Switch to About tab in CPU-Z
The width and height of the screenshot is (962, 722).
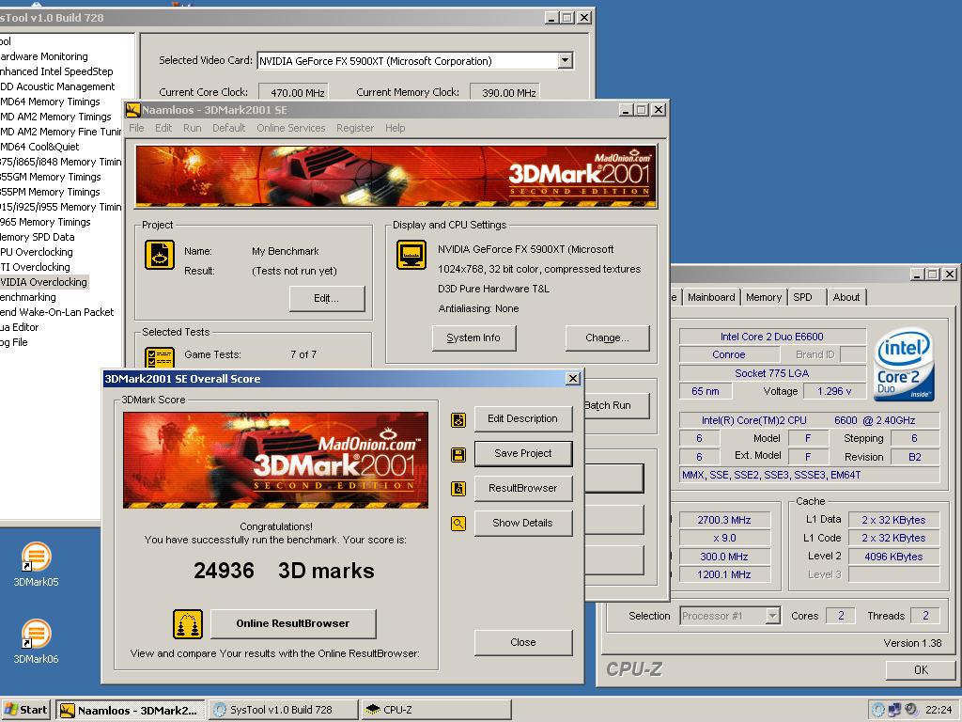tap(846, 297)
